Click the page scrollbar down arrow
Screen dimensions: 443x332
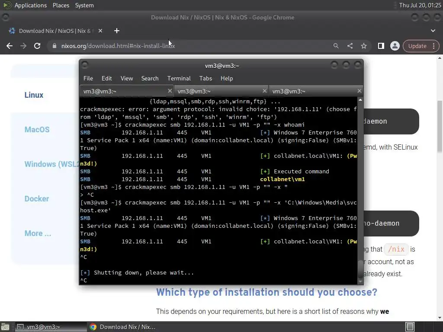point(440,318)
